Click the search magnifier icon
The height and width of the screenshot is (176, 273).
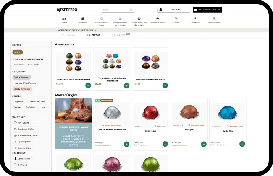coord(131,10)
